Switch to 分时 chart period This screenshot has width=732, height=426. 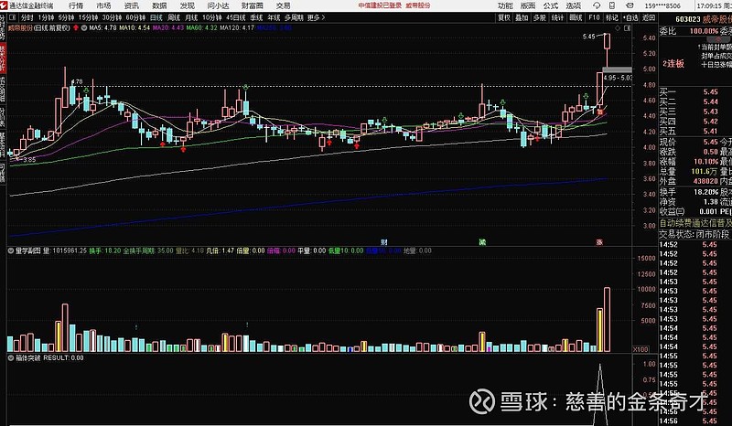pyautogui.click(x=27, y=17)
